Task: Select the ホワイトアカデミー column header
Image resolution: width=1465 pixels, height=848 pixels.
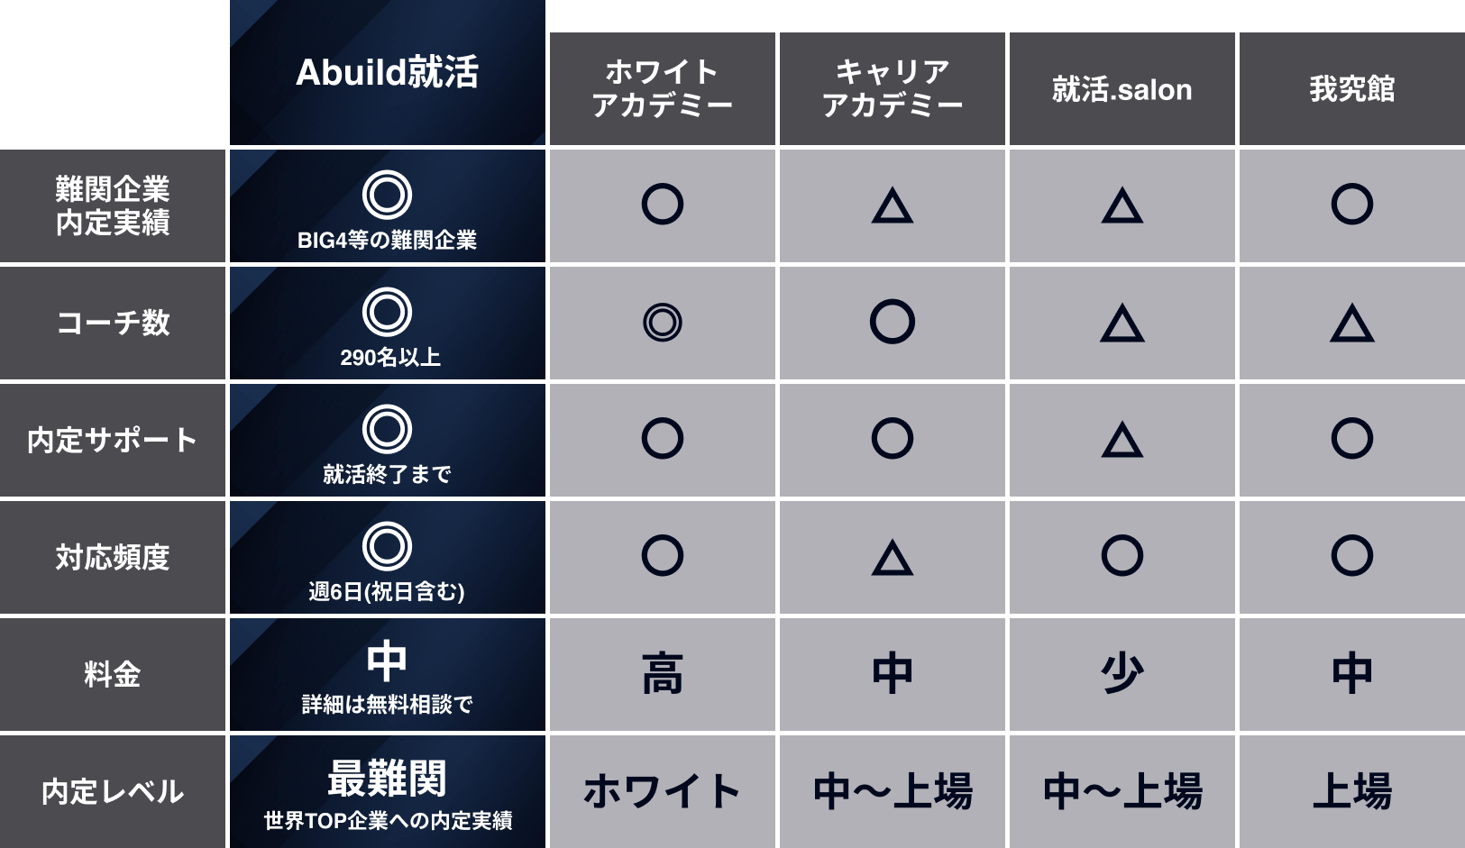Action: (663, 88)
